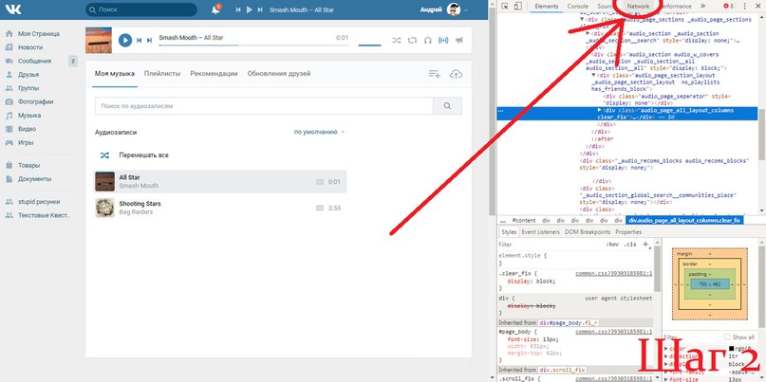Viewport: 766px width, 382px height.
Task: Click the 'Музыка' sidebar icon
Action: (x=9, y=116)
